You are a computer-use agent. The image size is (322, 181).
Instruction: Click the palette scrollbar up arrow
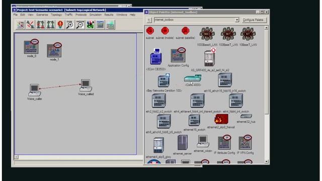[266, 28]
